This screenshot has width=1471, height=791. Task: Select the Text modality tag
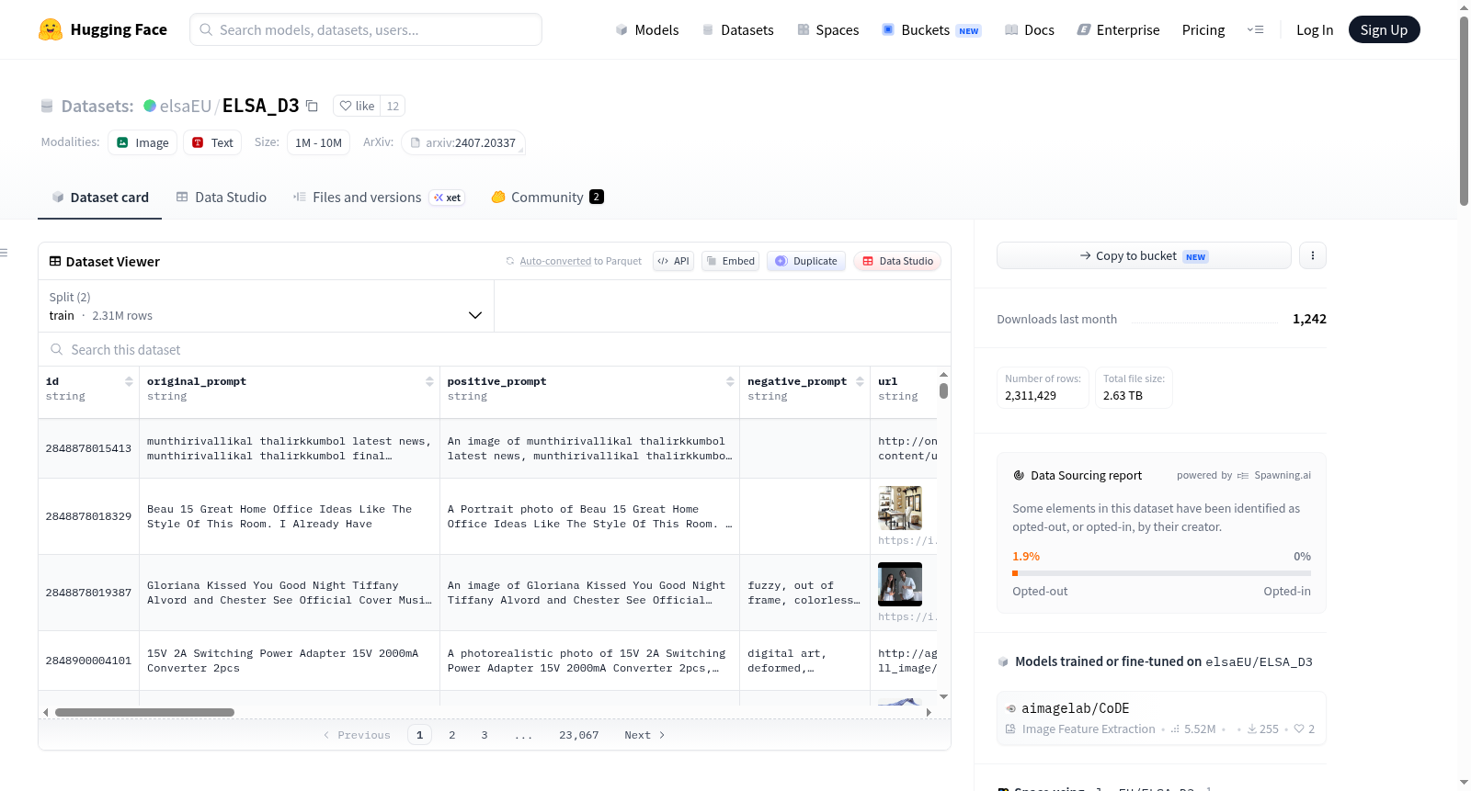click(x=212, y=142)
